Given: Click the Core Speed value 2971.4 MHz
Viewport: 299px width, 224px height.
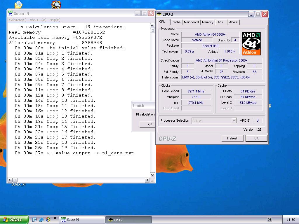Looking at the screenshot, I should (x=196, y=91).
